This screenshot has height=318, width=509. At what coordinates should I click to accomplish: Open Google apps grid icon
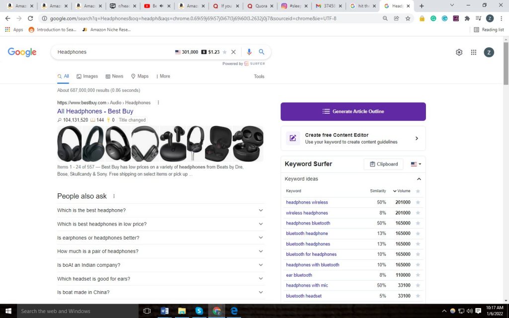474,52
